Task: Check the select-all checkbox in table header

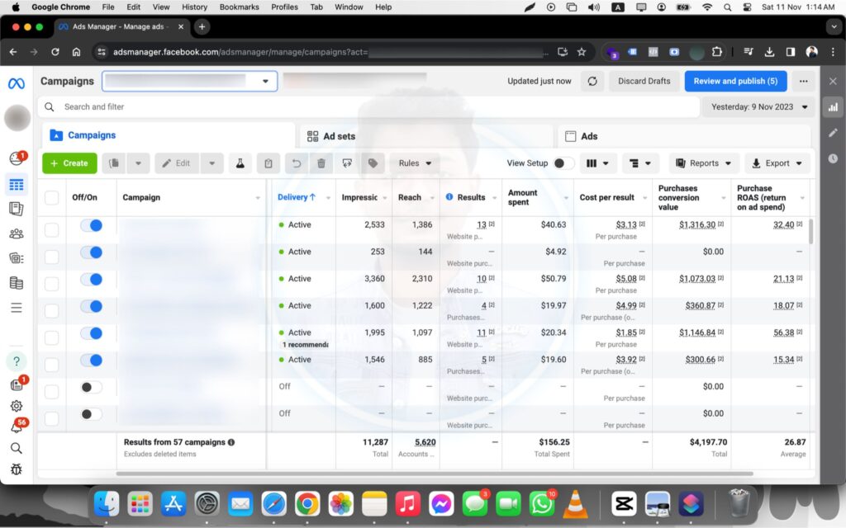Action: click(x=52, y=198)
